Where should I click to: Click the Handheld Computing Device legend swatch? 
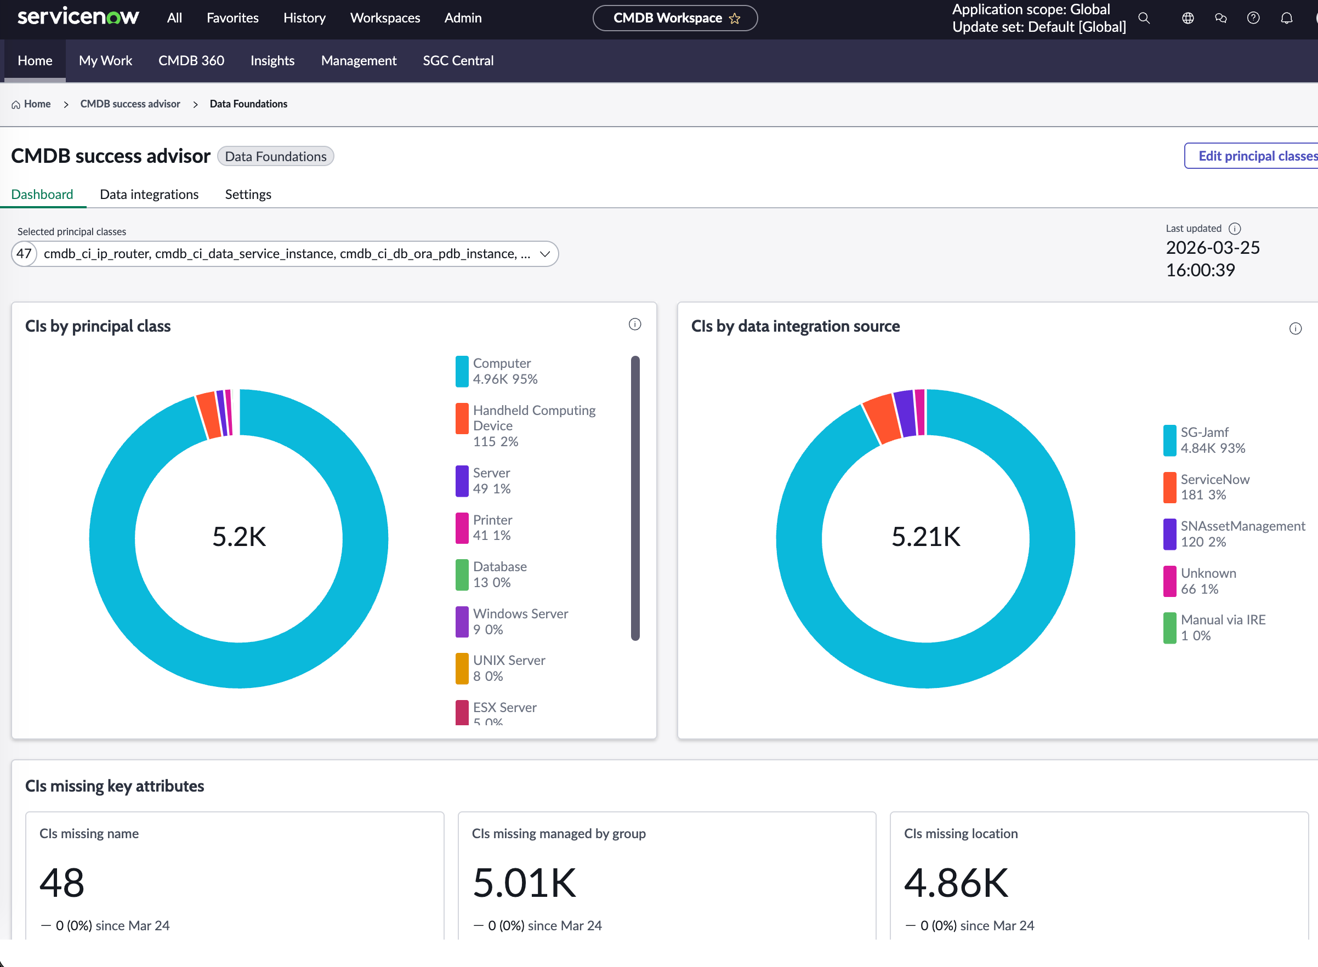coord(462,418)
